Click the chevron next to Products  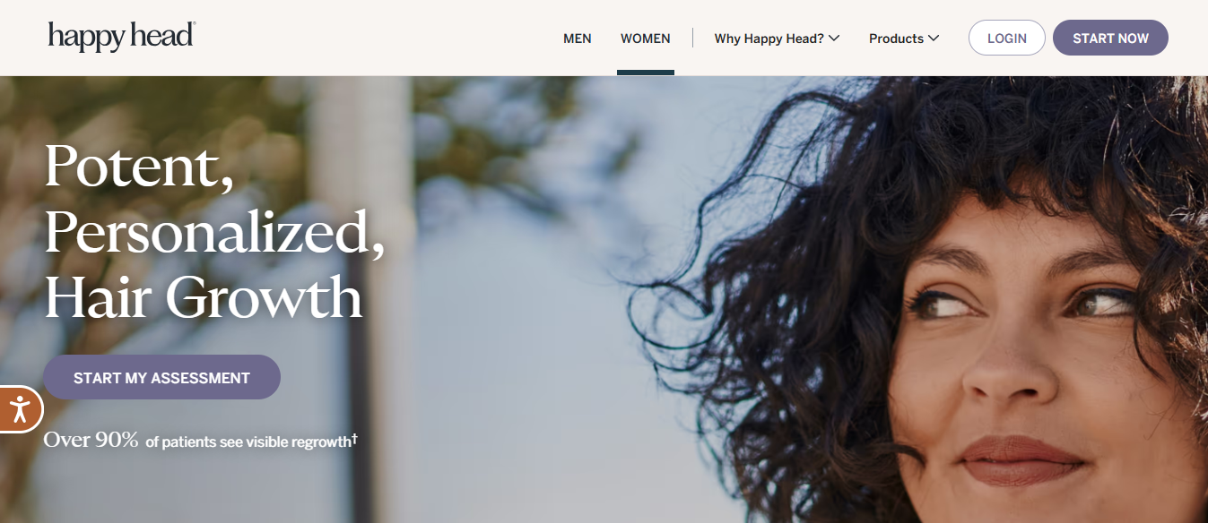(x=934, y=39)
